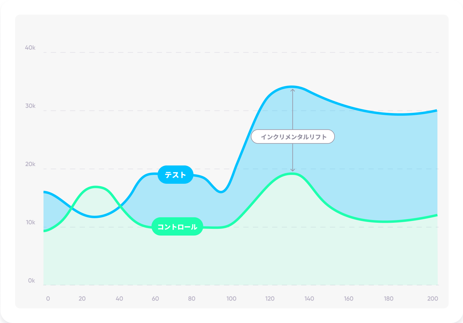Select the 20k y-axis label
The image size is (463, 323).
30,164
